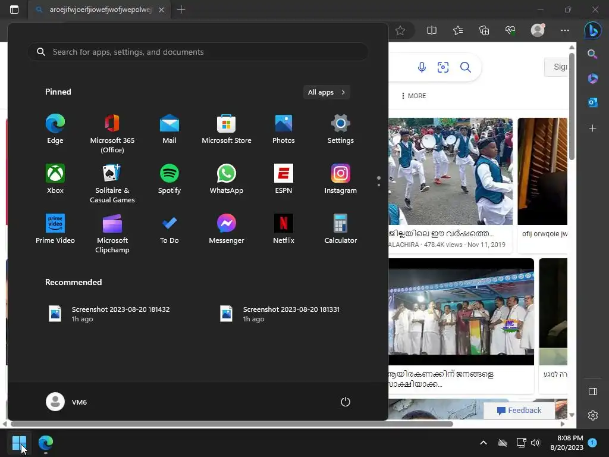The height and width of the screenshot is (457, 609).
Task: Open the pinned Settings app
Action: [x=341, y=129]
